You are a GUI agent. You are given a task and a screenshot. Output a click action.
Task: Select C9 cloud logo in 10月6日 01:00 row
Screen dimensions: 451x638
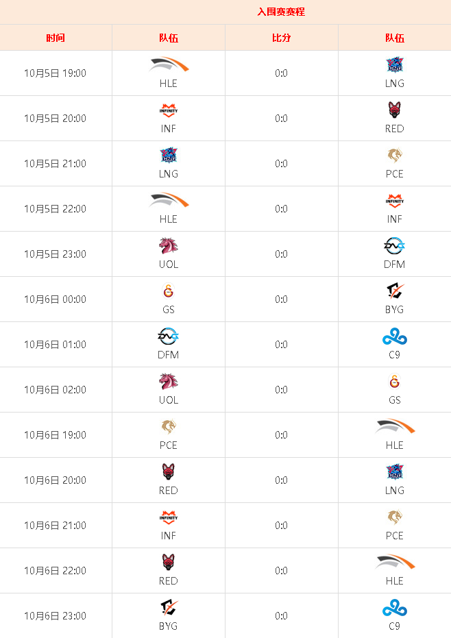[394, 336]
